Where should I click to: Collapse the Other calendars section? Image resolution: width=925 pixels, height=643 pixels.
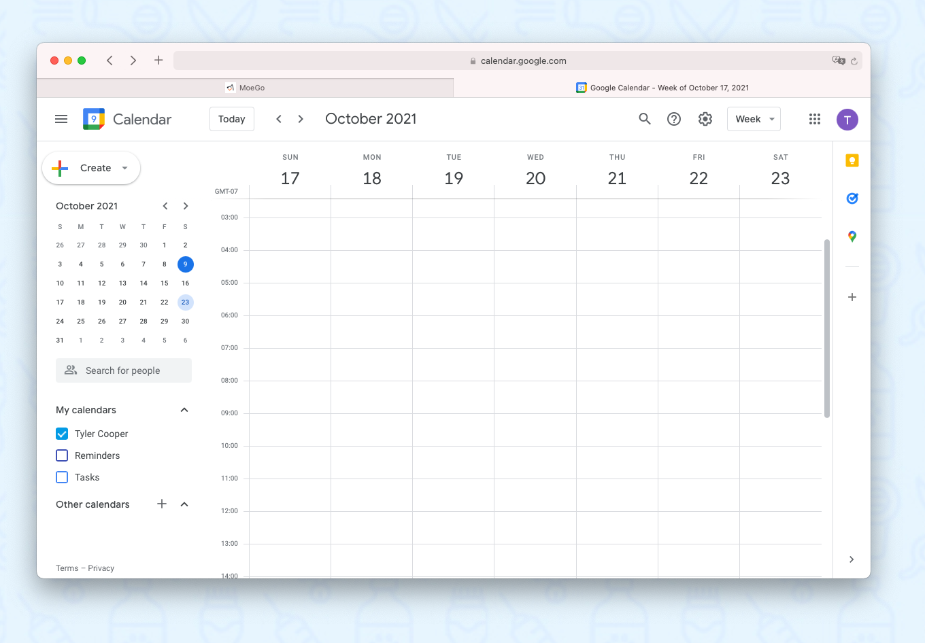(x=184, y=504)
